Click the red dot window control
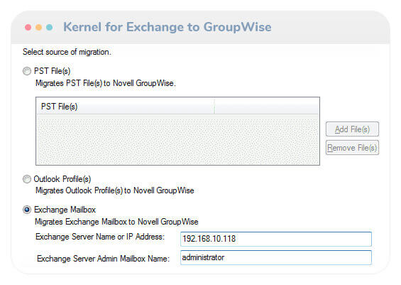Viewport: 401px width, 285px height. (x=28, y=27)
